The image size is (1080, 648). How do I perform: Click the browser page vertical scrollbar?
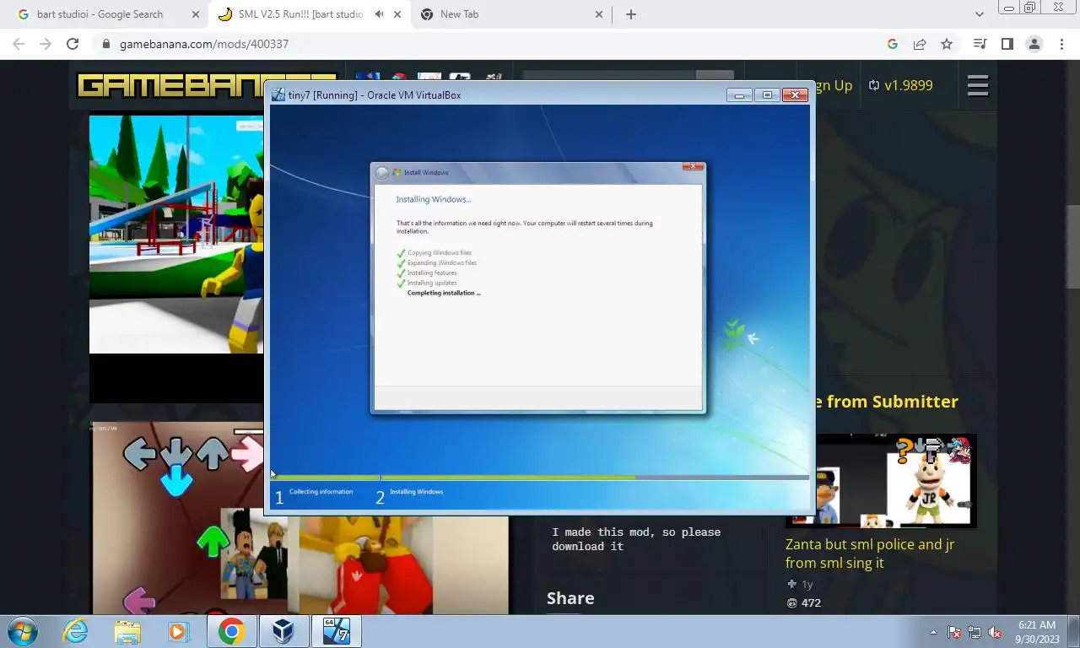coord(1072,247)
